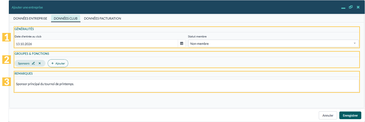
Task: Open the calendar date picker icon
Action: 182,43
